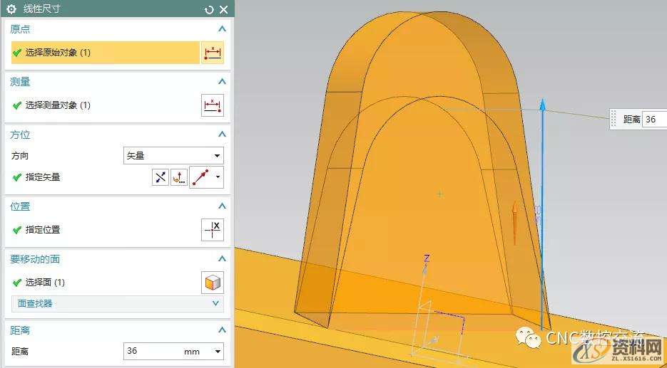Screen dimensions: 667x368
Task: Click the select face cube icon
Action: (x=213, y=283)
